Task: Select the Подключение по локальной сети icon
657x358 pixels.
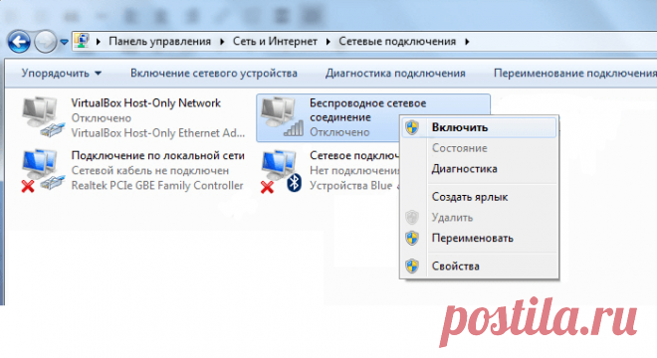Action: click(43, 172)
